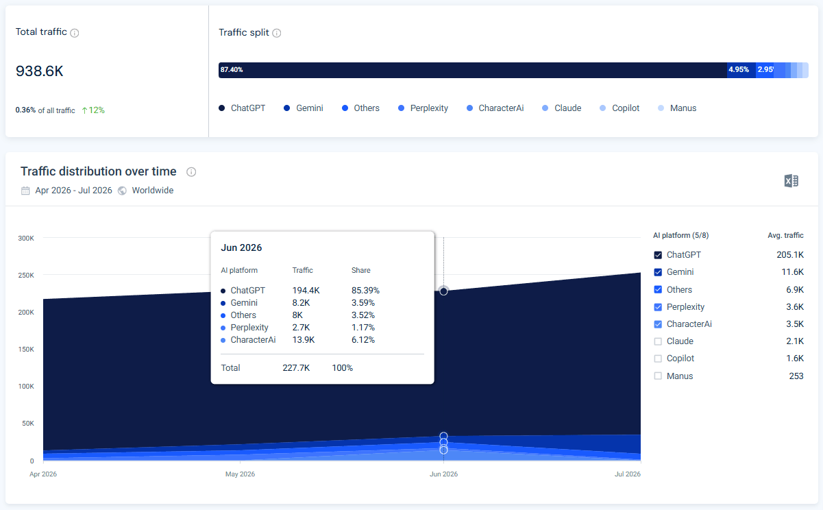This screenshot has height=510, width=823.
Task: Click the Perplexity legend item under Traffic split
Action: pos(423,108)
